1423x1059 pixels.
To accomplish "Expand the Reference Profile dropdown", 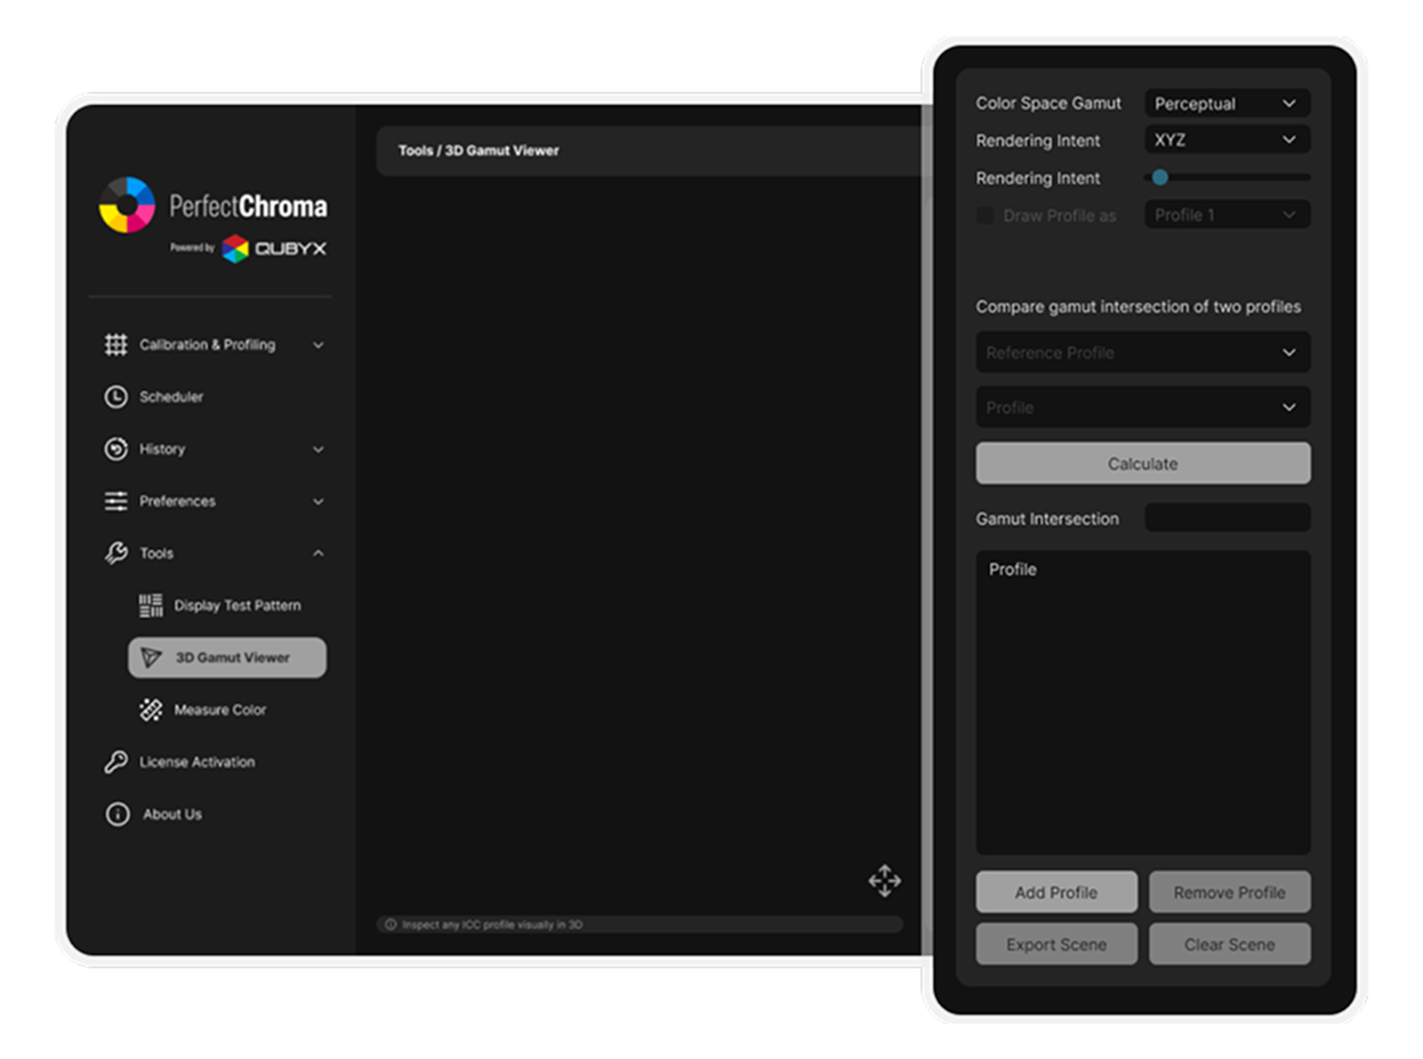I will tap(1143, 352).
